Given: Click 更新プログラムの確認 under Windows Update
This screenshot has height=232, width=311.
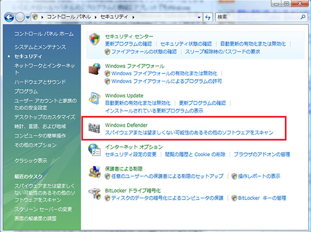Looking at the screenshot, I should [x=202, y=103].
